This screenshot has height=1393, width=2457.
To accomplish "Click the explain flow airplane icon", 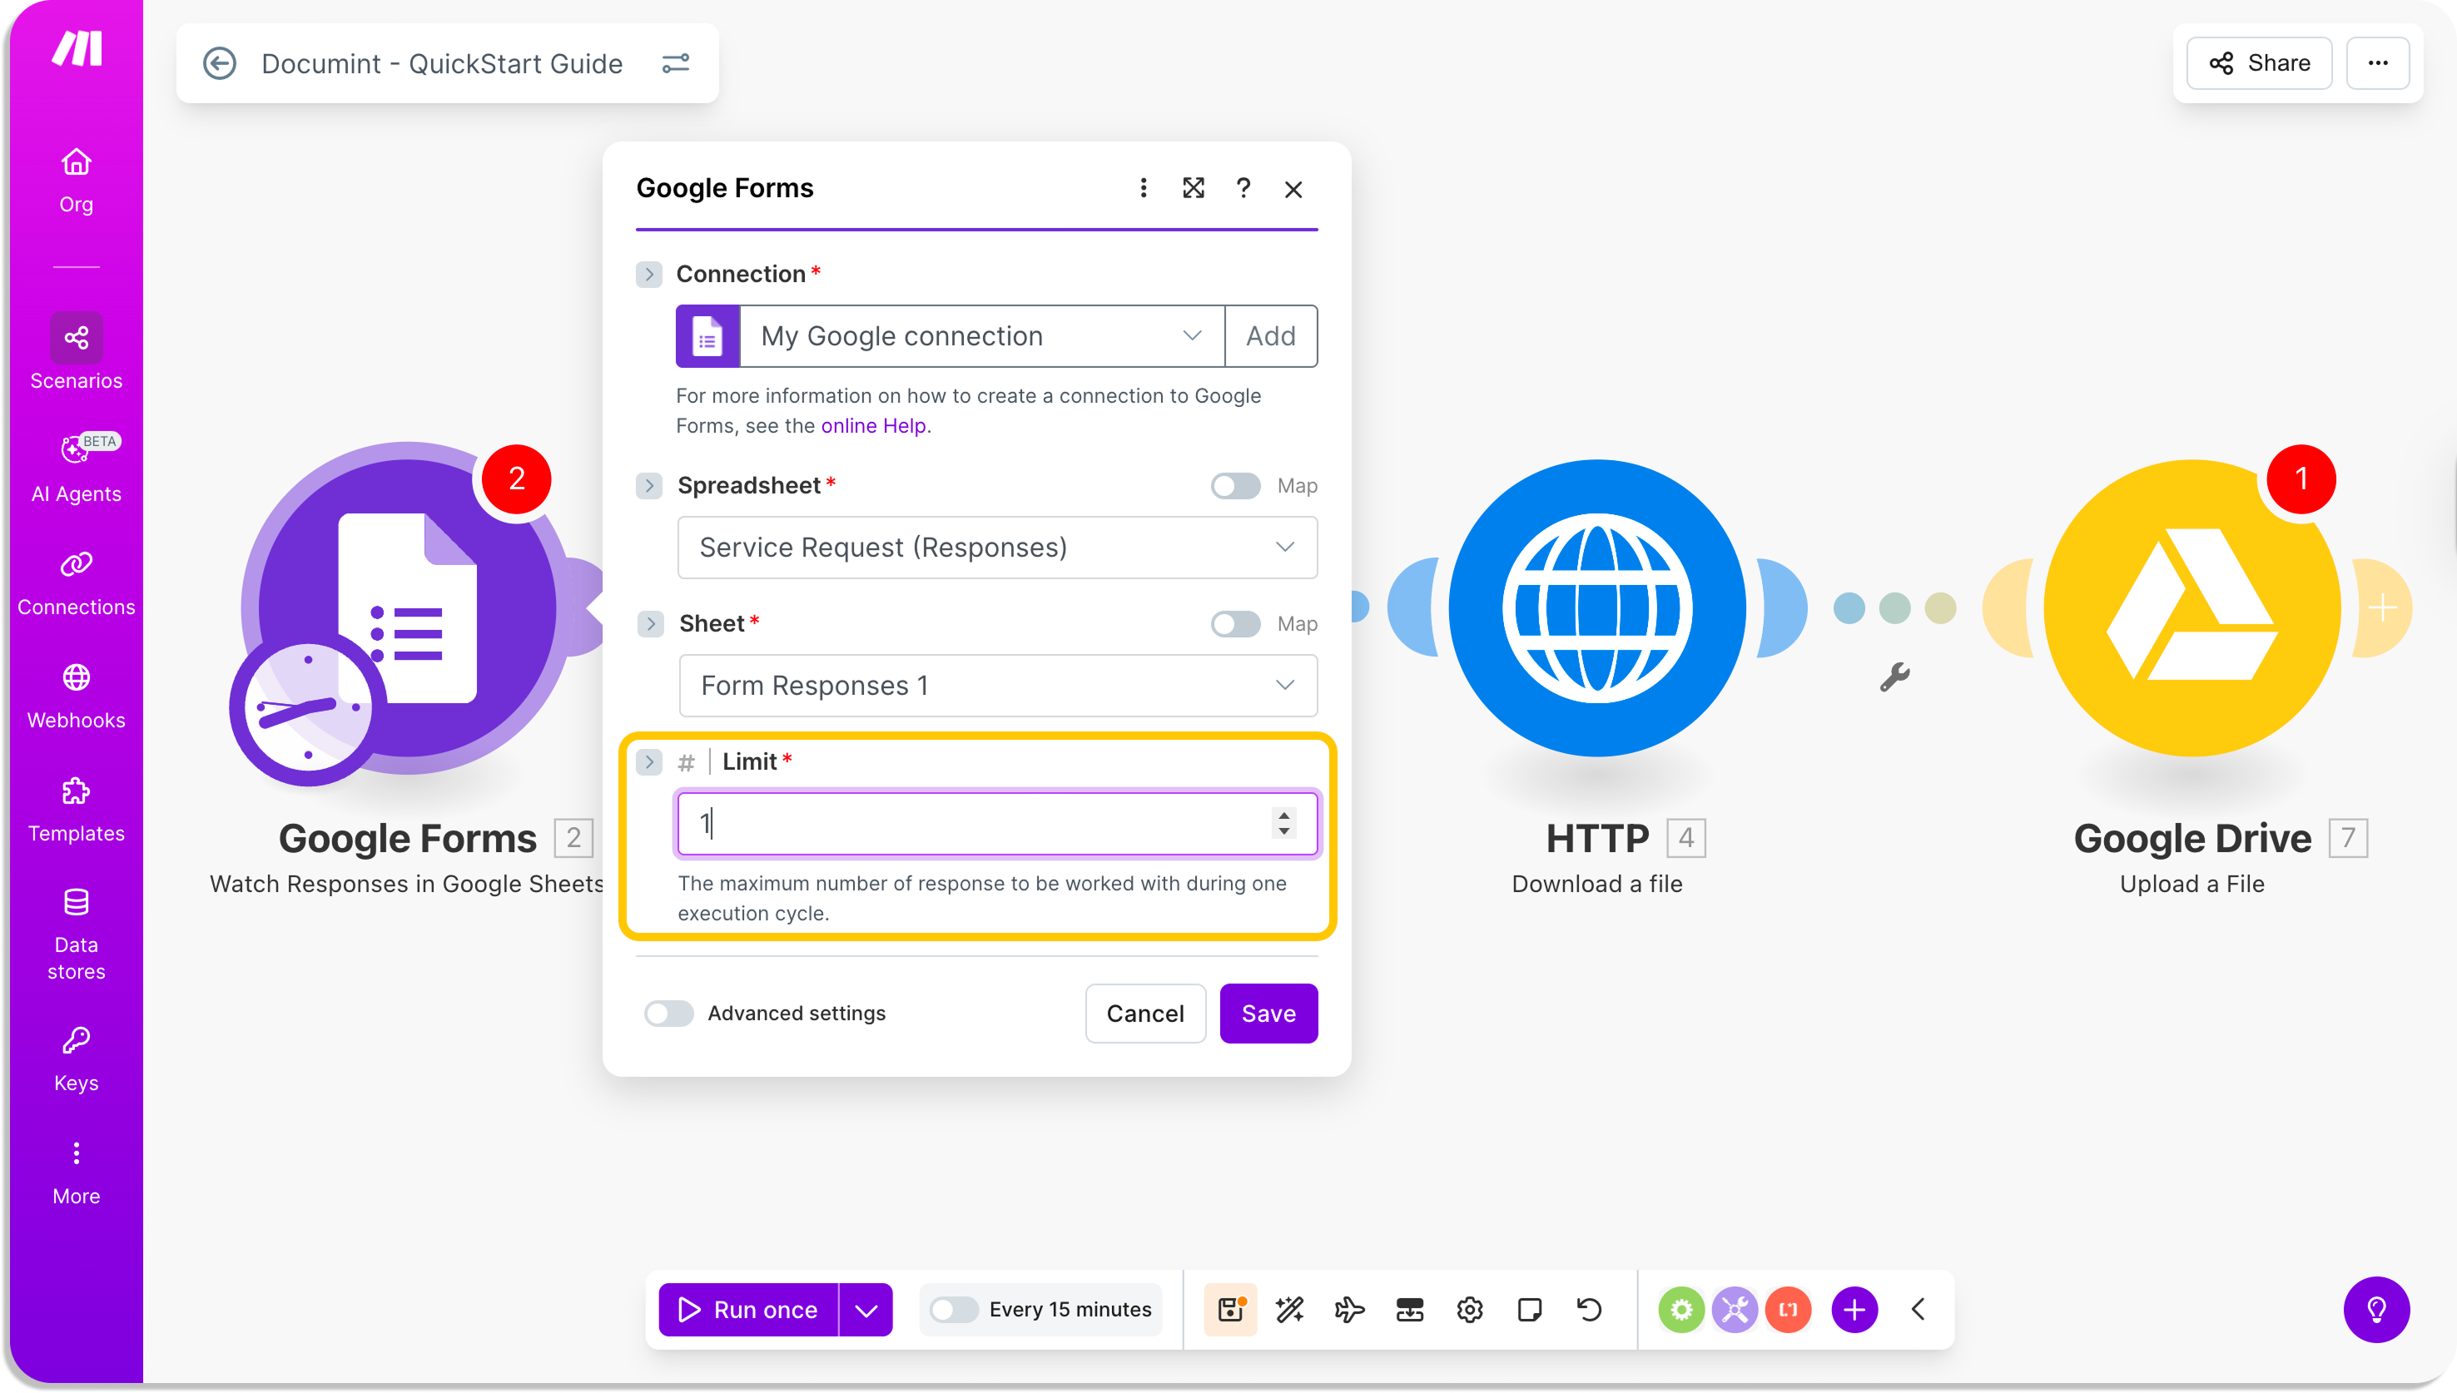I will coord(1349,1310).
